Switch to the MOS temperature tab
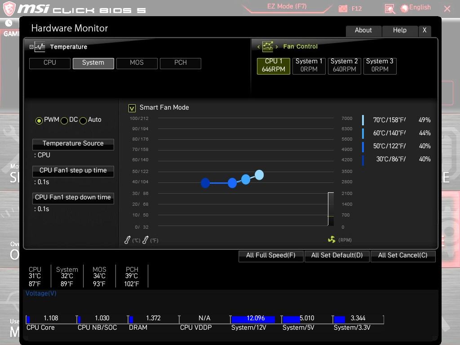The image size is (460, 345). click(x=137, y=63)
